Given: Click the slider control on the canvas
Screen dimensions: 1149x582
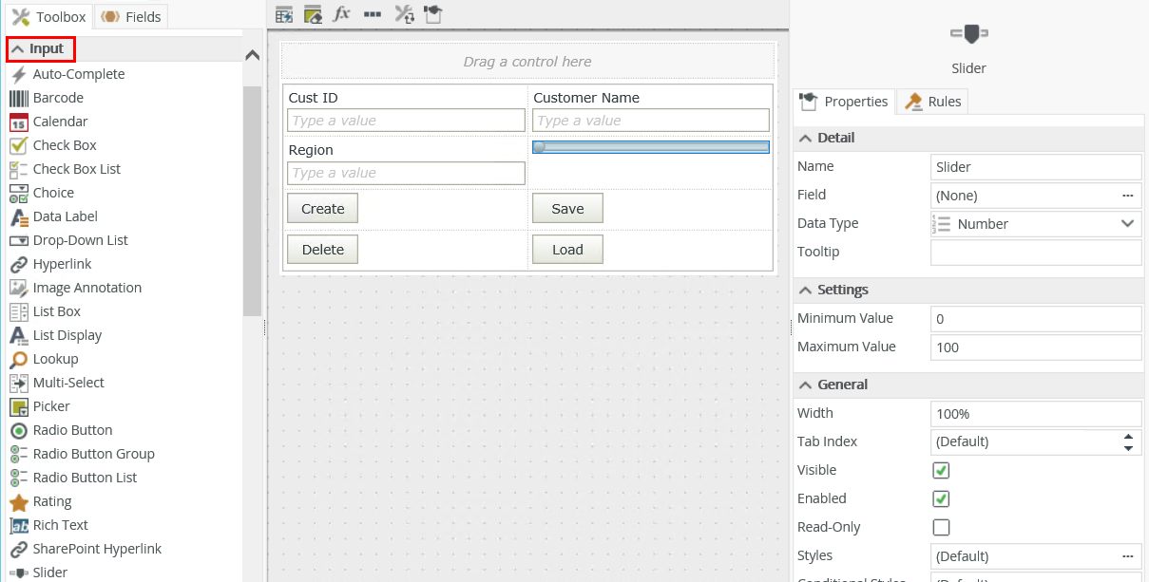Looking at the screenshot, I should click(650, 147).
